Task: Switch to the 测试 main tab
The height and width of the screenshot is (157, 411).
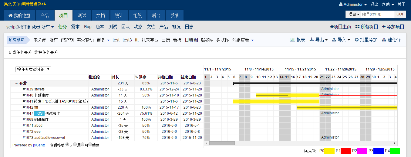Action: pyautogui.click(x=82, y=15)
